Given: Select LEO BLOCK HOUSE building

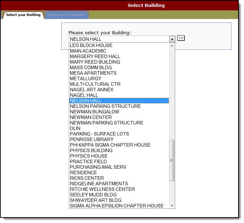Looking at the screenshot, I should point(91,45).
